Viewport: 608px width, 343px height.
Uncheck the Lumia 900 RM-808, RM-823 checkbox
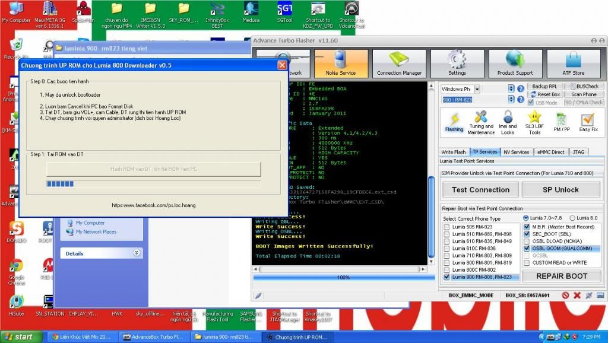pos(446,277)
